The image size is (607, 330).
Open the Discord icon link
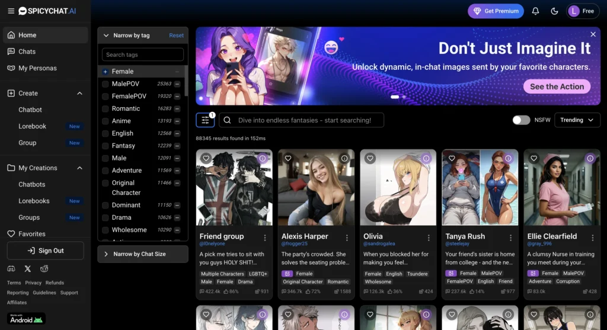point(11,268)
